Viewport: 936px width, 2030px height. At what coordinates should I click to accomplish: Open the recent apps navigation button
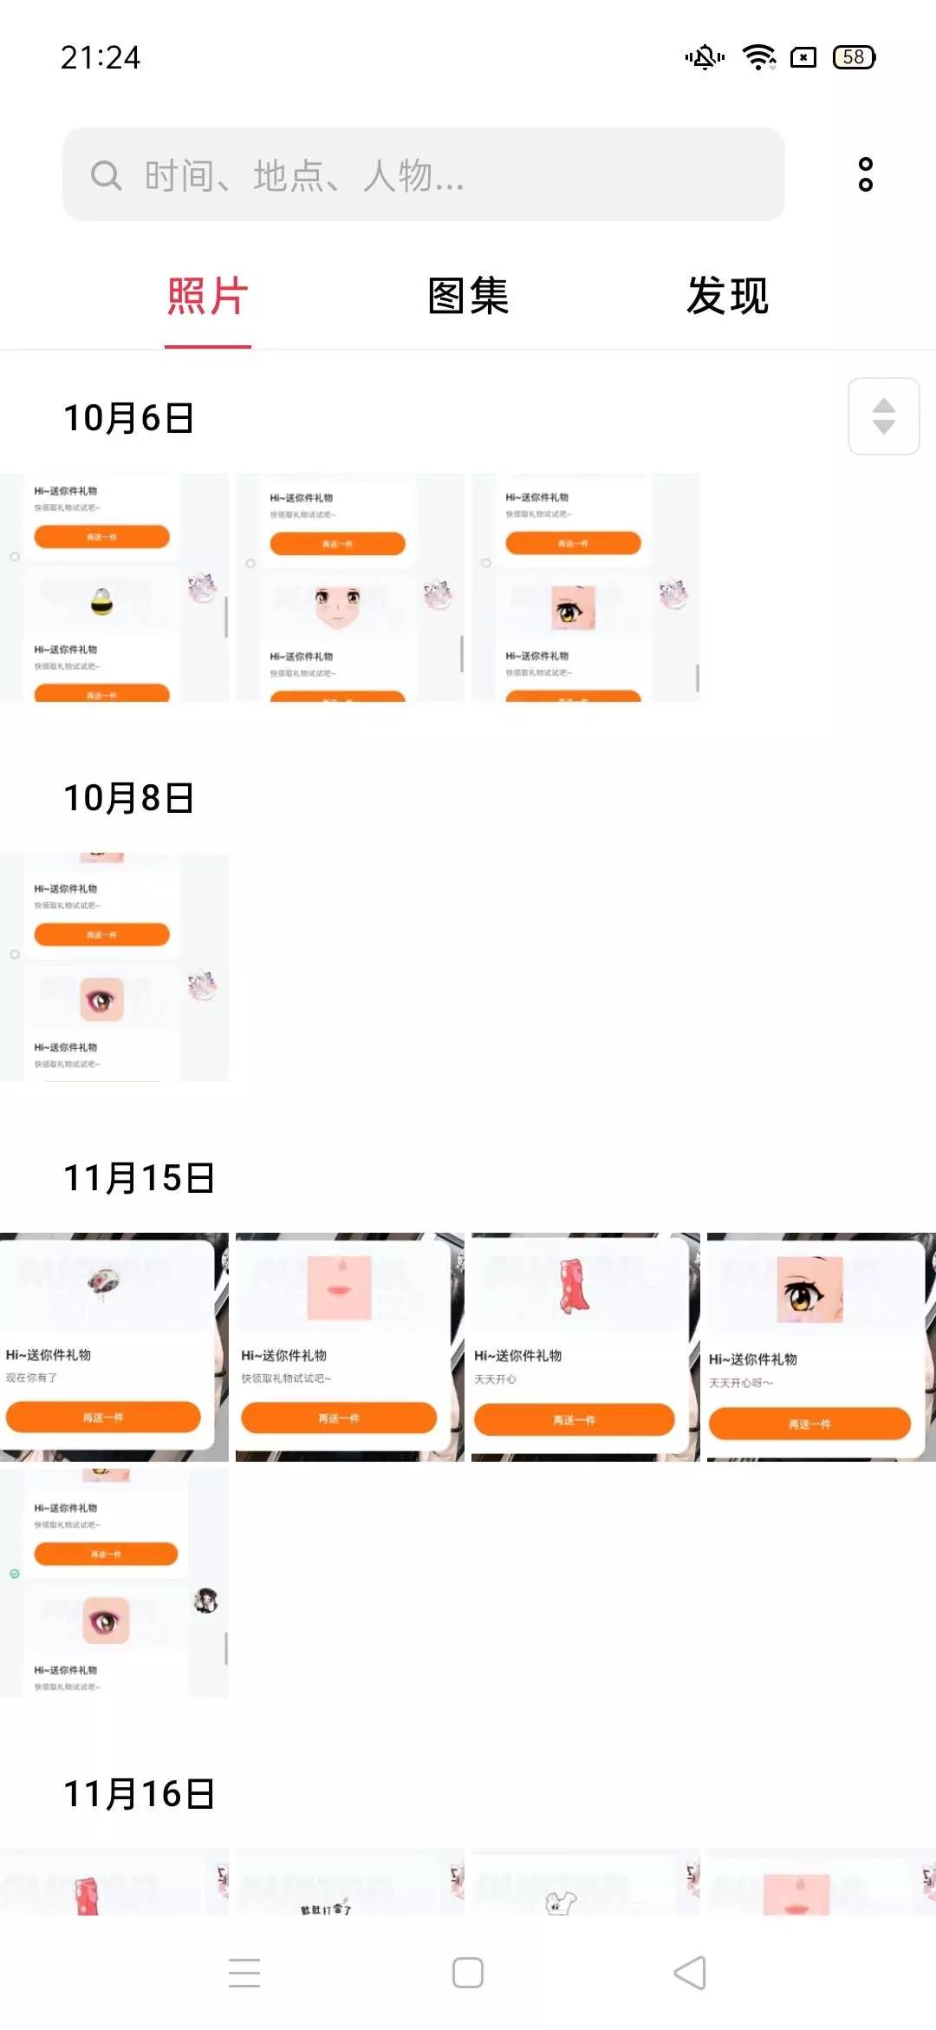click(x=244, y=1972)
